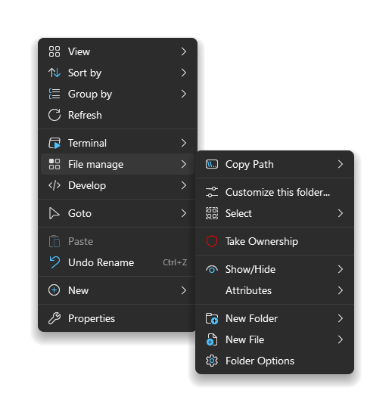Viewport: 392px width, 412px height.
Task: Expand the Goto submenu chevron
Action: coord(184,213)
